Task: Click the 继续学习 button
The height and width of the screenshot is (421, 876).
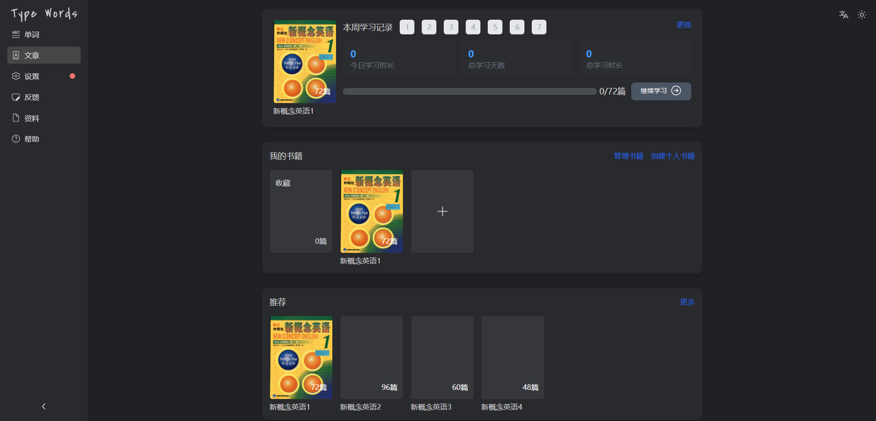Action: 661,91
